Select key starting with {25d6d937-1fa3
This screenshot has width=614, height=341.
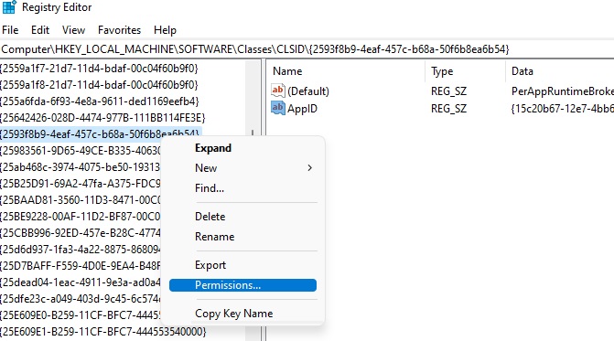click(81, 249)
